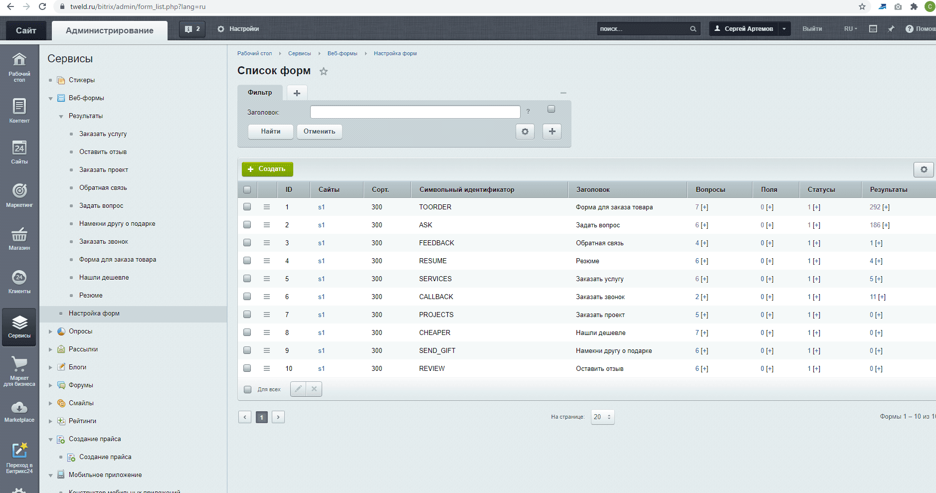Expand the Рассылки tree node
Viewport: 936px width, 493px height.
tap(50, 349)
